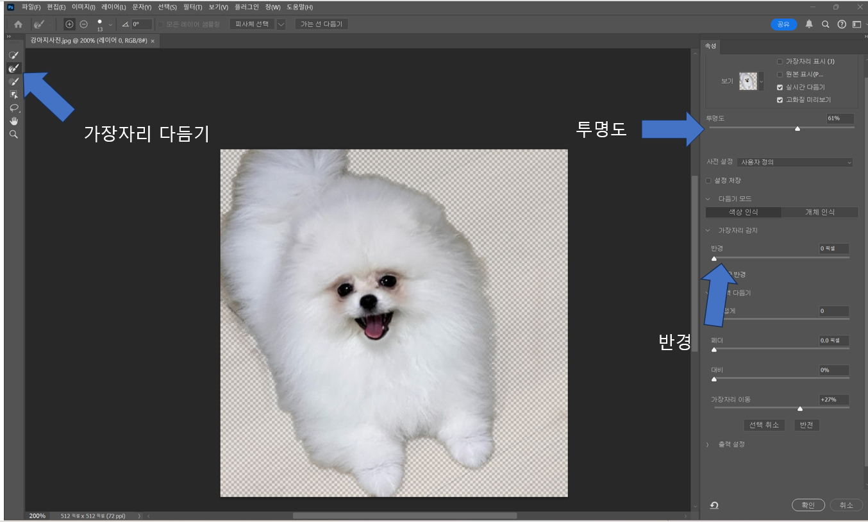The height and width of the screenshot is (522, 868).
Task: Select the Zoom tool
Action: pos(13,135)
